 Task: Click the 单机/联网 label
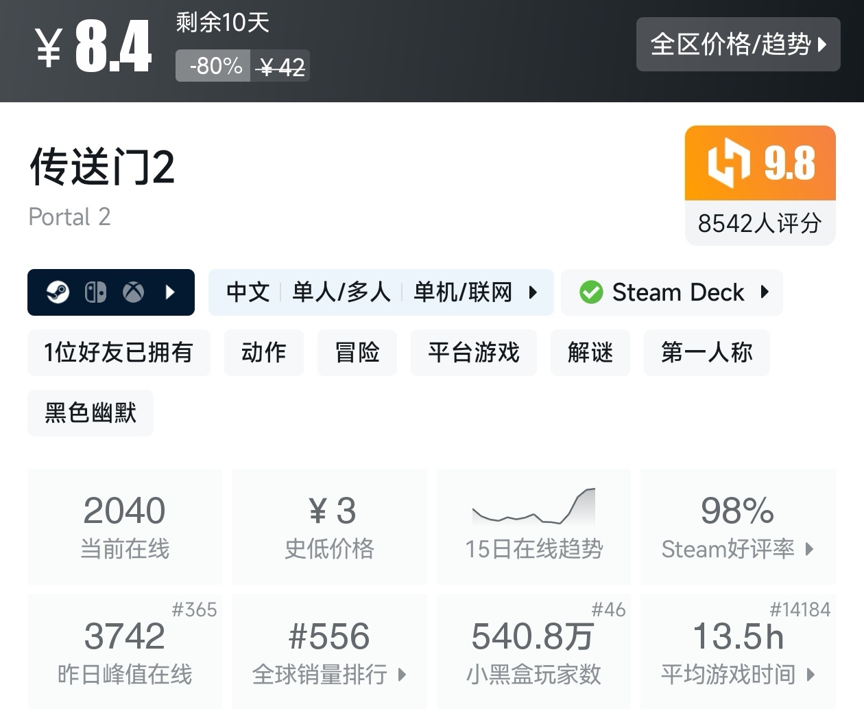[463, 292]
